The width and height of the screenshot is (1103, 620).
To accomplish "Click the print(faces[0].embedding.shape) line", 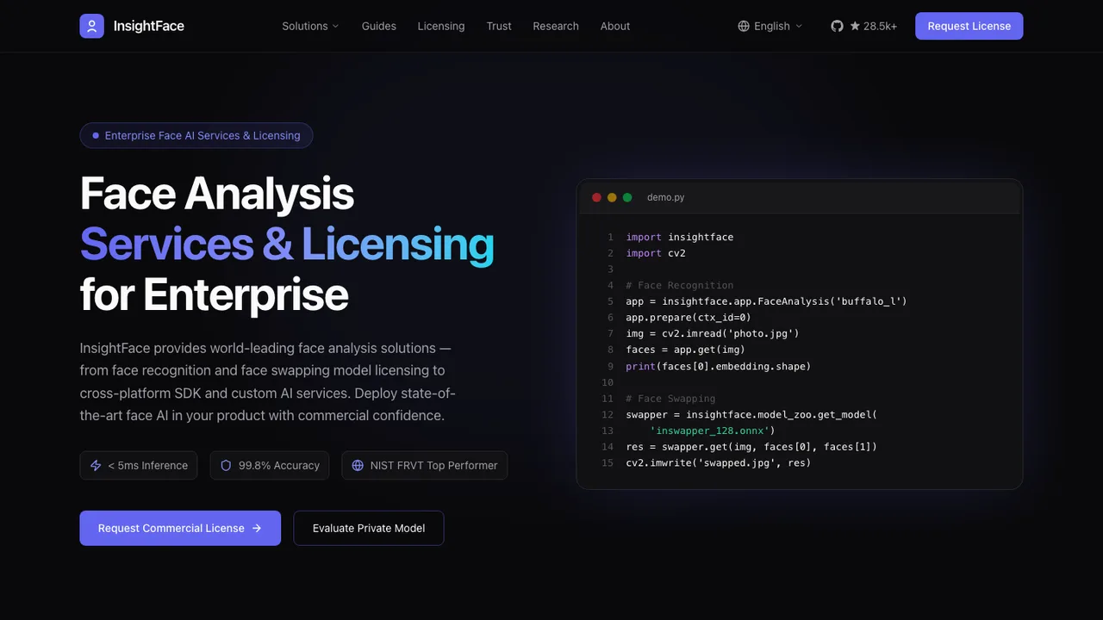I will coord(719,366).
